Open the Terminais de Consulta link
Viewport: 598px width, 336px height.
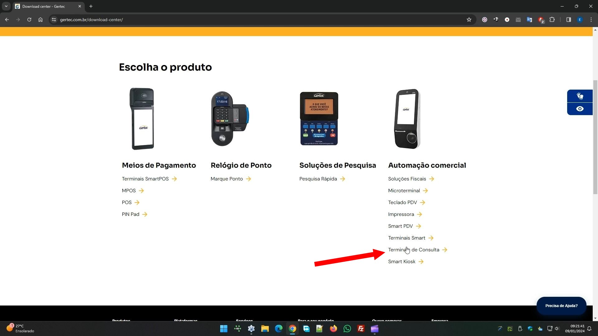coord(417,250)
